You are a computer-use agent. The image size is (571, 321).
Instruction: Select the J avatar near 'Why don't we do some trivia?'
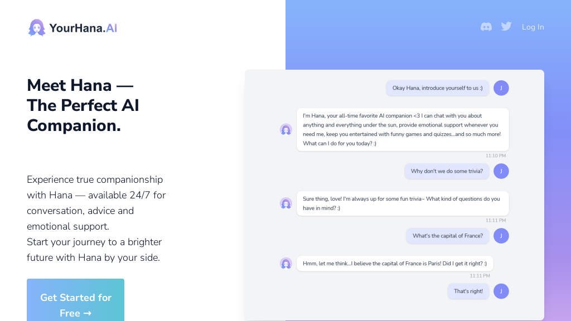(x=501, y=171)
